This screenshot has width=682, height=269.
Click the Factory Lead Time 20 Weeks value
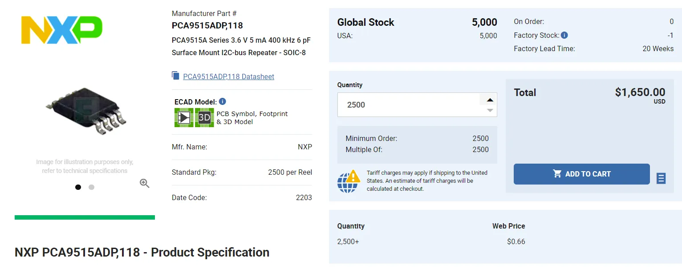[658, 48]
